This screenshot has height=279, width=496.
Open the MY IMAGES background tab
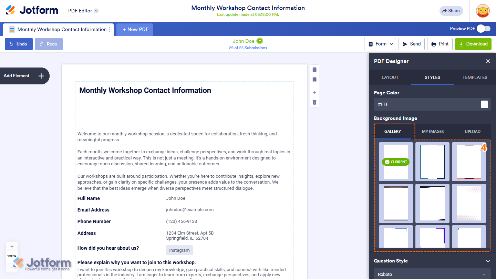pyautogui.click(x=433, y=132)
